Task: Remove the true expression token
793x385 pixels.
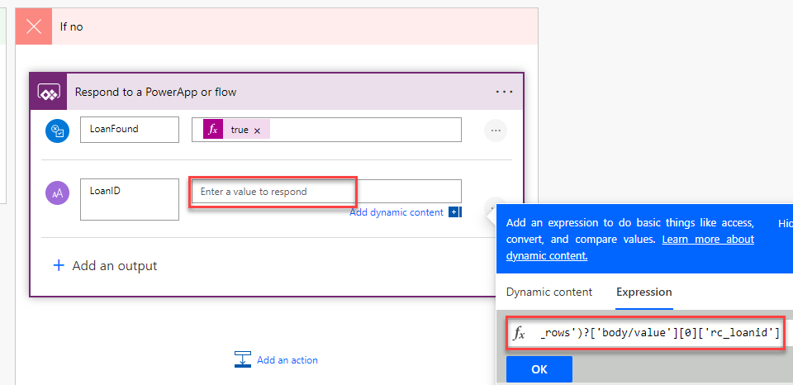Action: click(257, 131)
